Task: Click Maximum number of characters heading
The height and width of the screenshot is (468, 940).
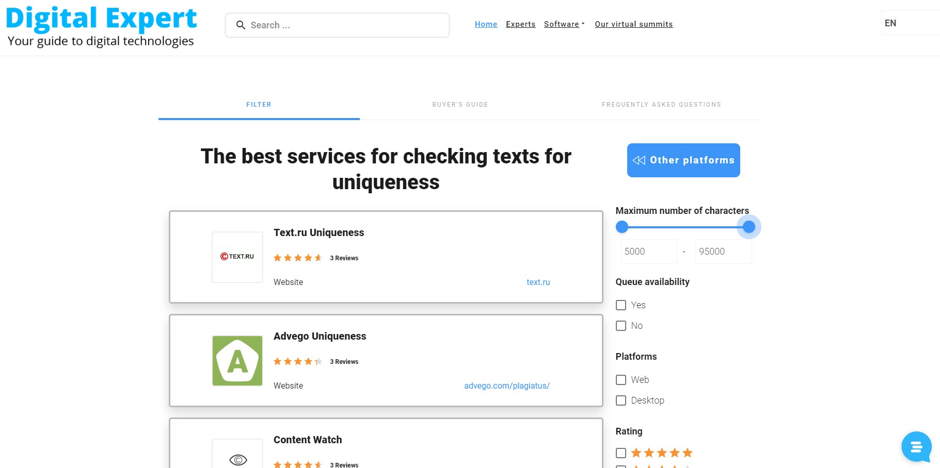Action: click(x=682, y=211)
